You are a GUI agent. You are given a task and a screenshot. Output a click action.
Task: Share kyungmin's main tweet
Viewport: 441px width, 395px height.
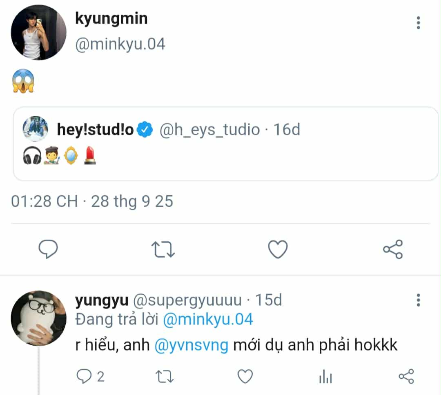(x=393, y=249)
